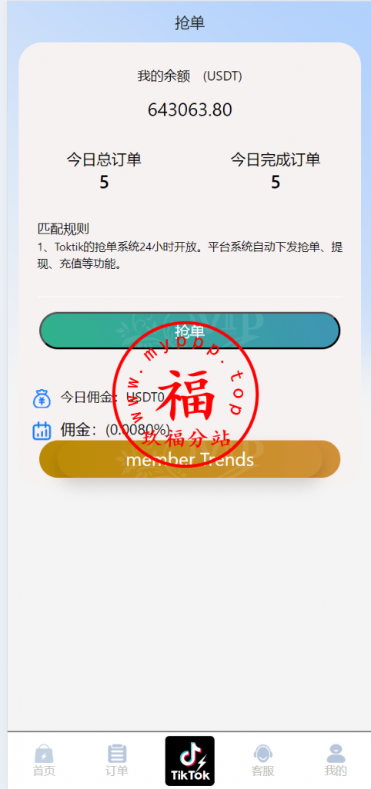Open the 我的 profile icon
This screenshot has width=371, height=789.
(336, 754)
